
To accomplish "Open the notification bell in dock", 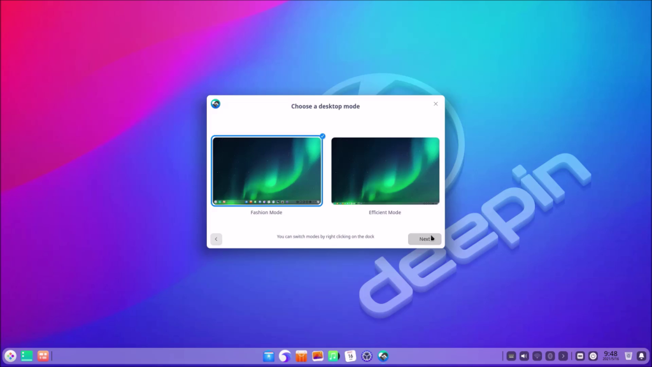I will pyautogui.click(x=642, y=356).
